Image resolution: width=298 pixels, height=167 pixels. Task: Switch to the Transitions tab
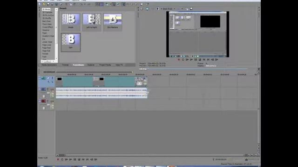pos(78,65)
